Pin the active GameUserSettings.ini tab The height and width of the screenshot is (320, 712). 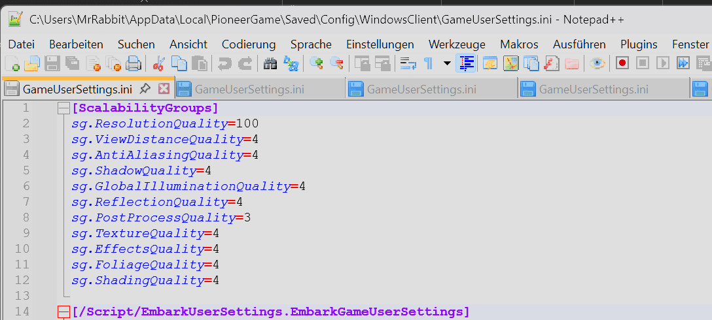tap(145, 89)
